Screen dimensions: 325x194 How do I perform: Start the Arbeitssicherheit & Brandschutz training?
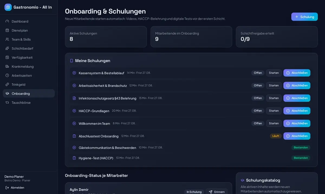(274, 86)
